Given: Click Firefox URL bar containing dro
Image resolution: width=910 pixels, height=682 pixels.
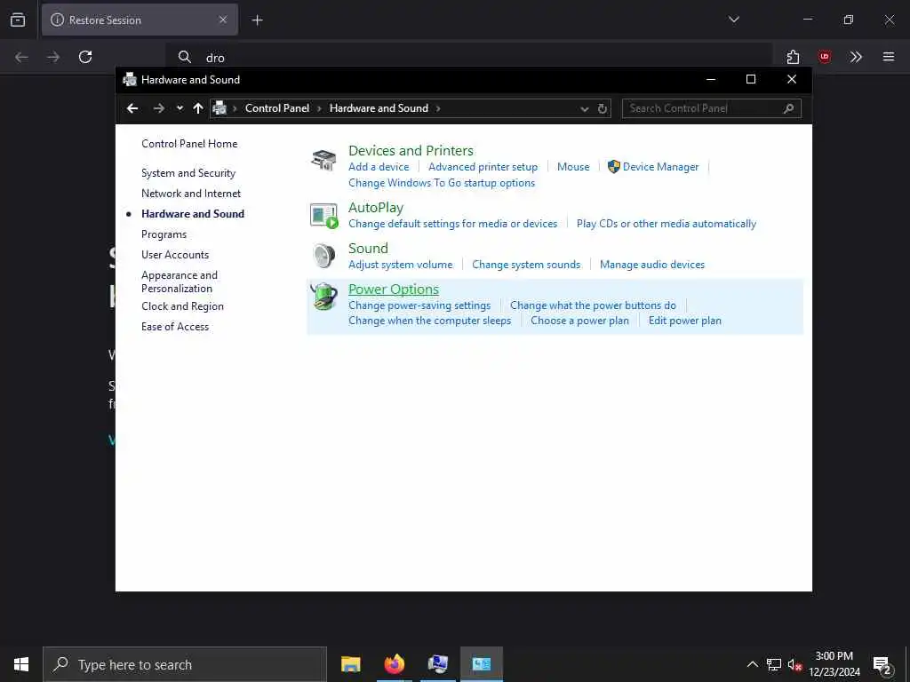Looking at the screenshot, I should click(469, 58).
